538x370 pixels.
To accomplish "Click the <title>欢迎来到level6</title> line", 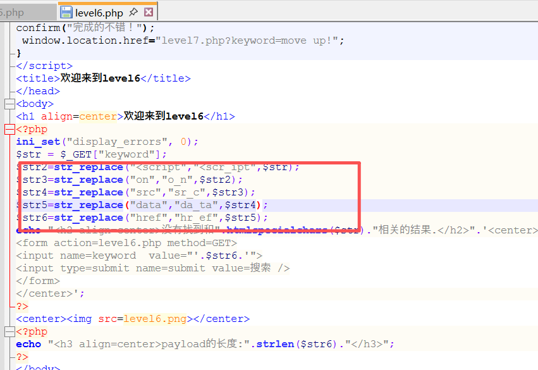I will [x=103, y=78].
